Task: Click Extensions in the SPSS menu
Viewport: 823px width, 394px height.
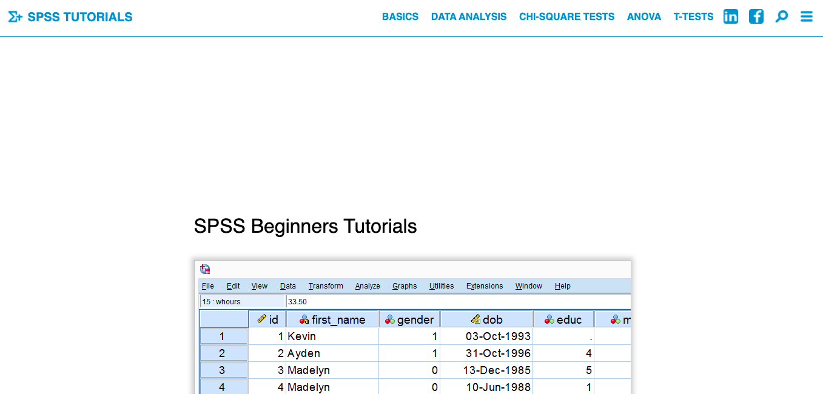Action: coord(485,286)
